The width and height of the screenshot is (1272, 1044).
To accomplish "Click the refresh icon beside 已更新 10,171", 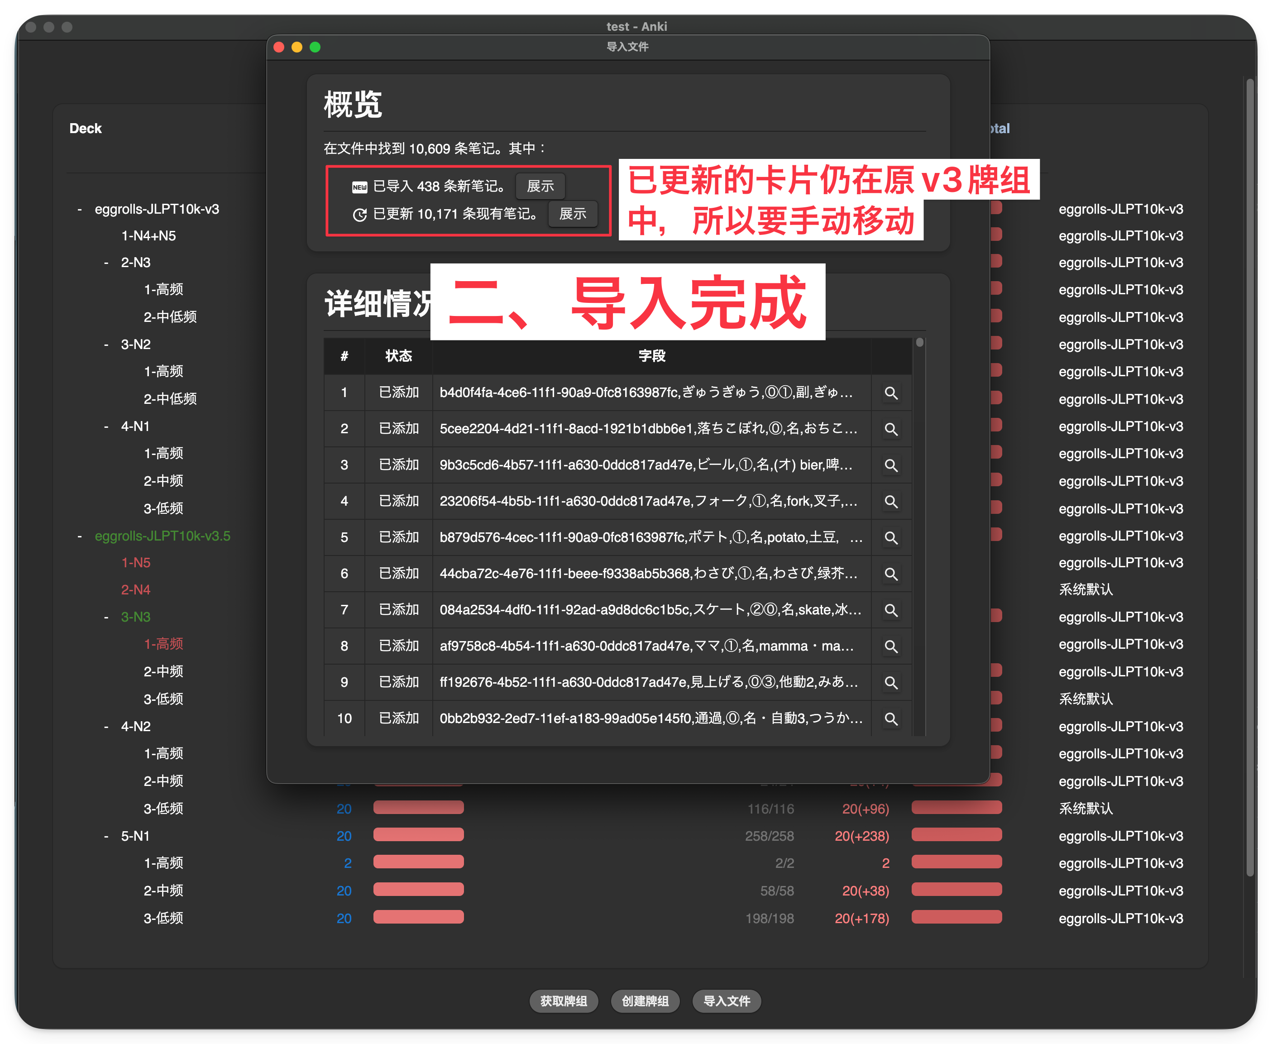I will (x=359, y=215).
